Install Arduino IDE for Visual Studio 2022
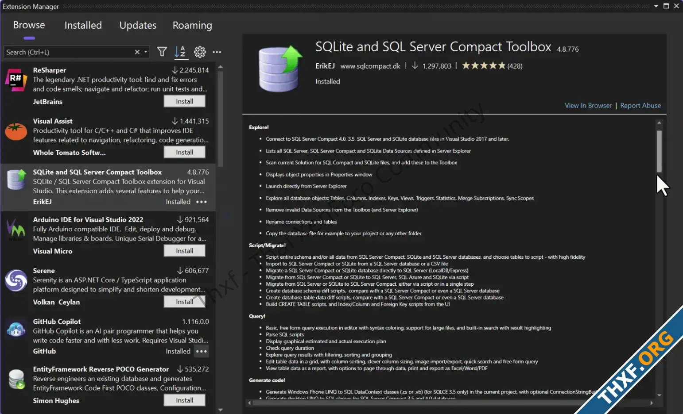 pyautogui.click(x=184, y=251)
